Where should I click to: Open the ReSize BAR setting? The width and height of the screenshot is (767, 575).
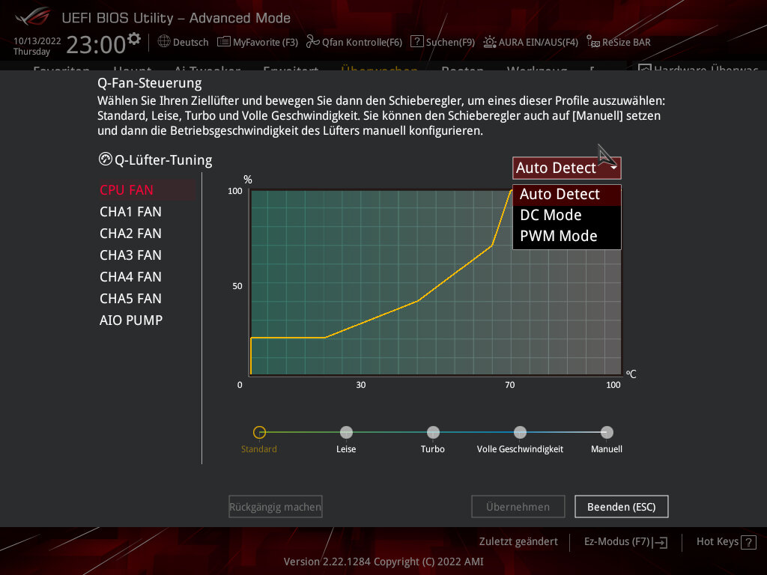[x=619, y=42]
